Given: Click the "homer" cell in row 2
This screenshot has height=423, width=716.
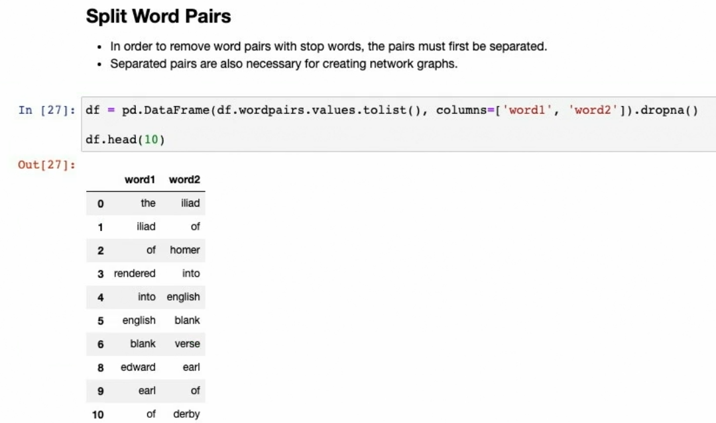Looking at the screenshot, I should pyautogui.click(x=184, y=250).
